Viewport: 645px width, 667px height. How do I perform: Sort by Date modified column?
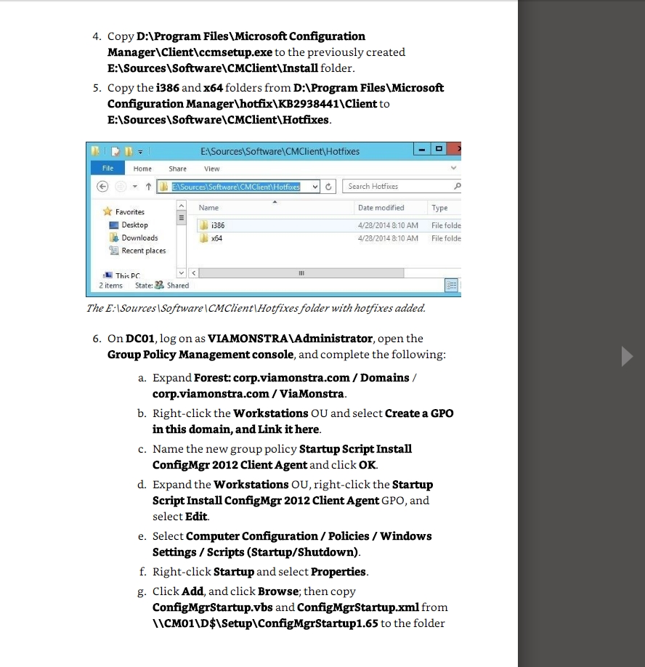pyautogui.click(x=381, y=208)
